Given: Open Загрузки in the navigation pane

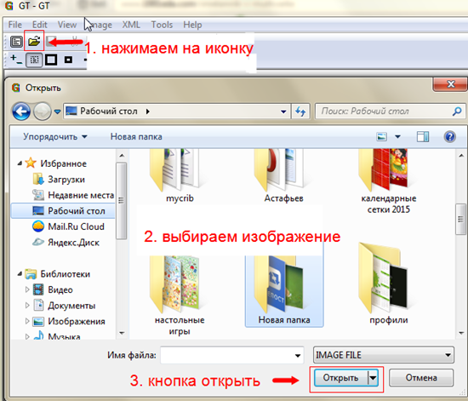Looking at the screenshot, I should point(66,180).
